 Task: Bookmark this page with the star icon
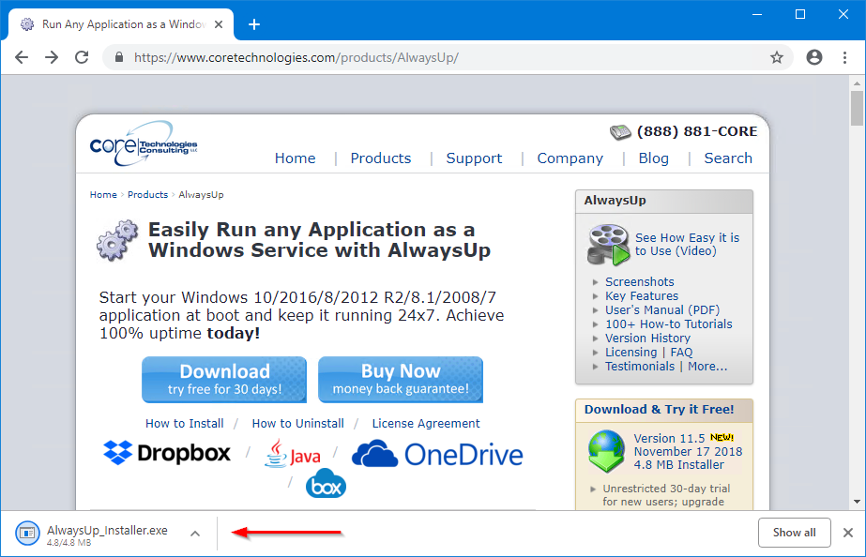point(777,57)
